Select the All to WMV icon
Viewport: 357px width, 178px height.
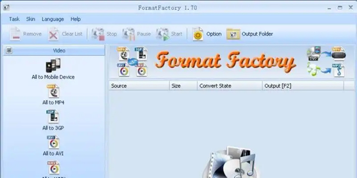click(x=53, y=168)
